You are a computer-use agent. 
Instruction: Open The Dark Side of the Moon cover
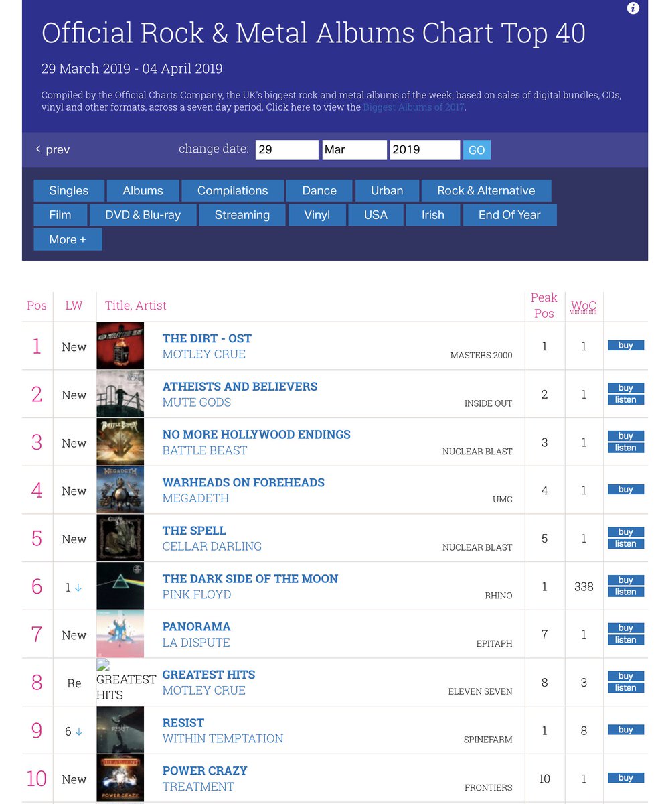pos(120,586)
